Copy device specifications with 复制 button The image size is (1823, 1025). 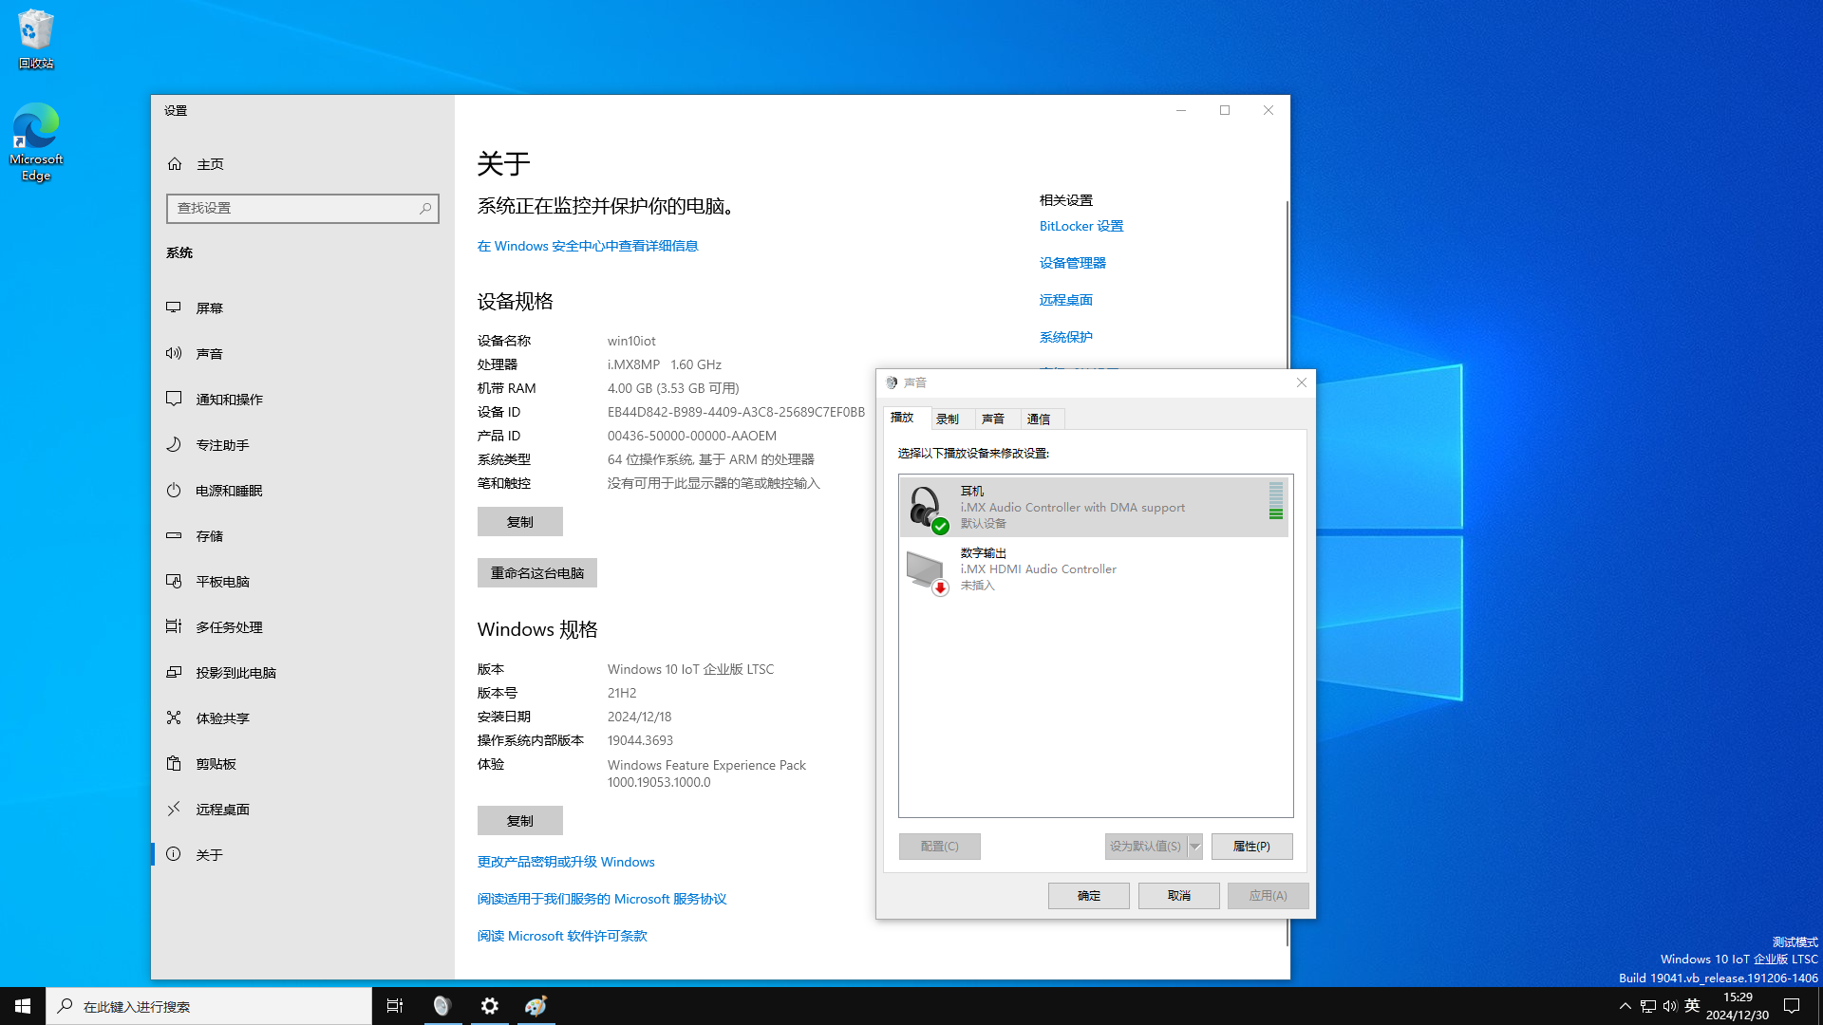pyautogui.click(x=520, y=522)
